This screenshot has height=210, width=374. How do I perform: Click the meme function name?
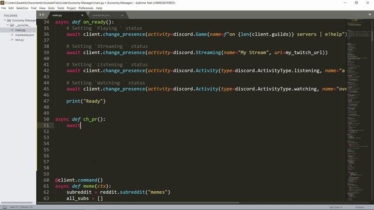89,186
